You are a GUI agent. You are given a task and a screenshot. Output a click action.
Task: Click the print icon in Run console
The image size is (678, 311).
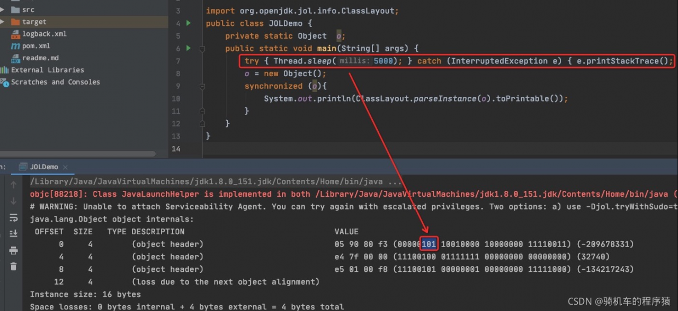pyautogui.click(x=14, y=250)
